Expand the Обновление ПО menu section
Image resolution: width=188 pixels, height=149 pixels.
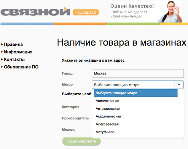tap(19, 67)
